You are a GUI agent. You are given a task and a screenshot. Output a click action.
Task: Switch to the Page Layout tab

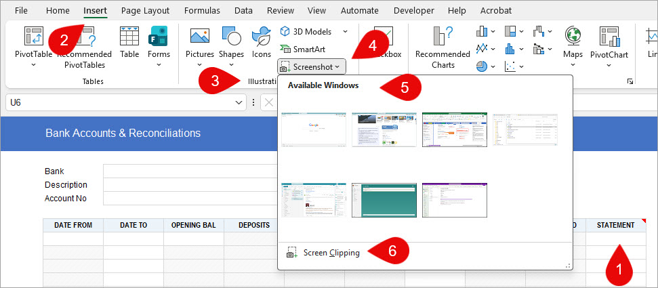146,11
